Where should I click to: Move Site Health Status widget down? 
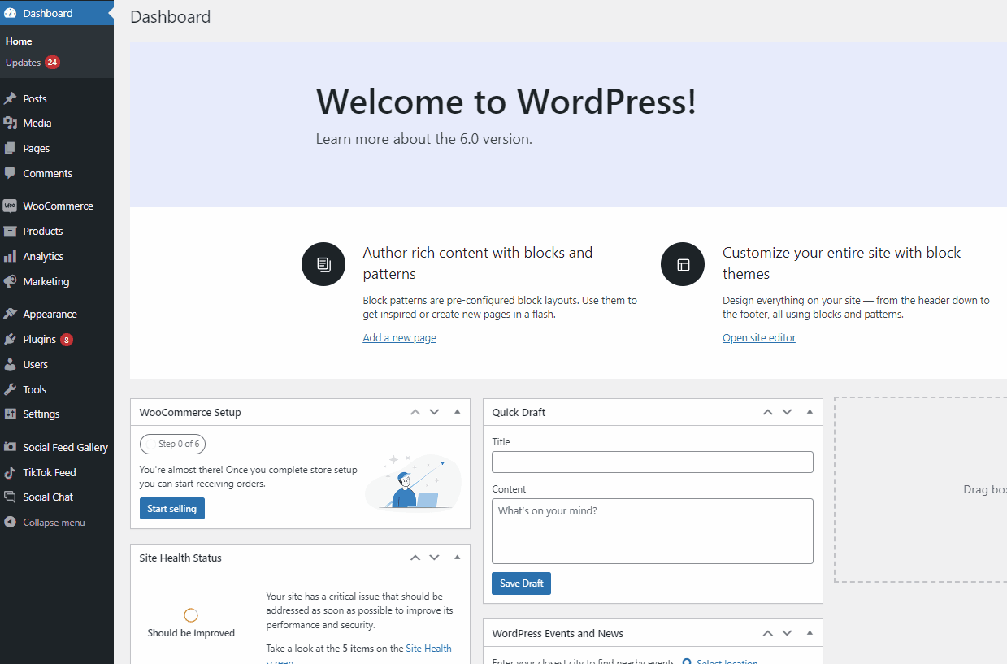coord(434,558)
